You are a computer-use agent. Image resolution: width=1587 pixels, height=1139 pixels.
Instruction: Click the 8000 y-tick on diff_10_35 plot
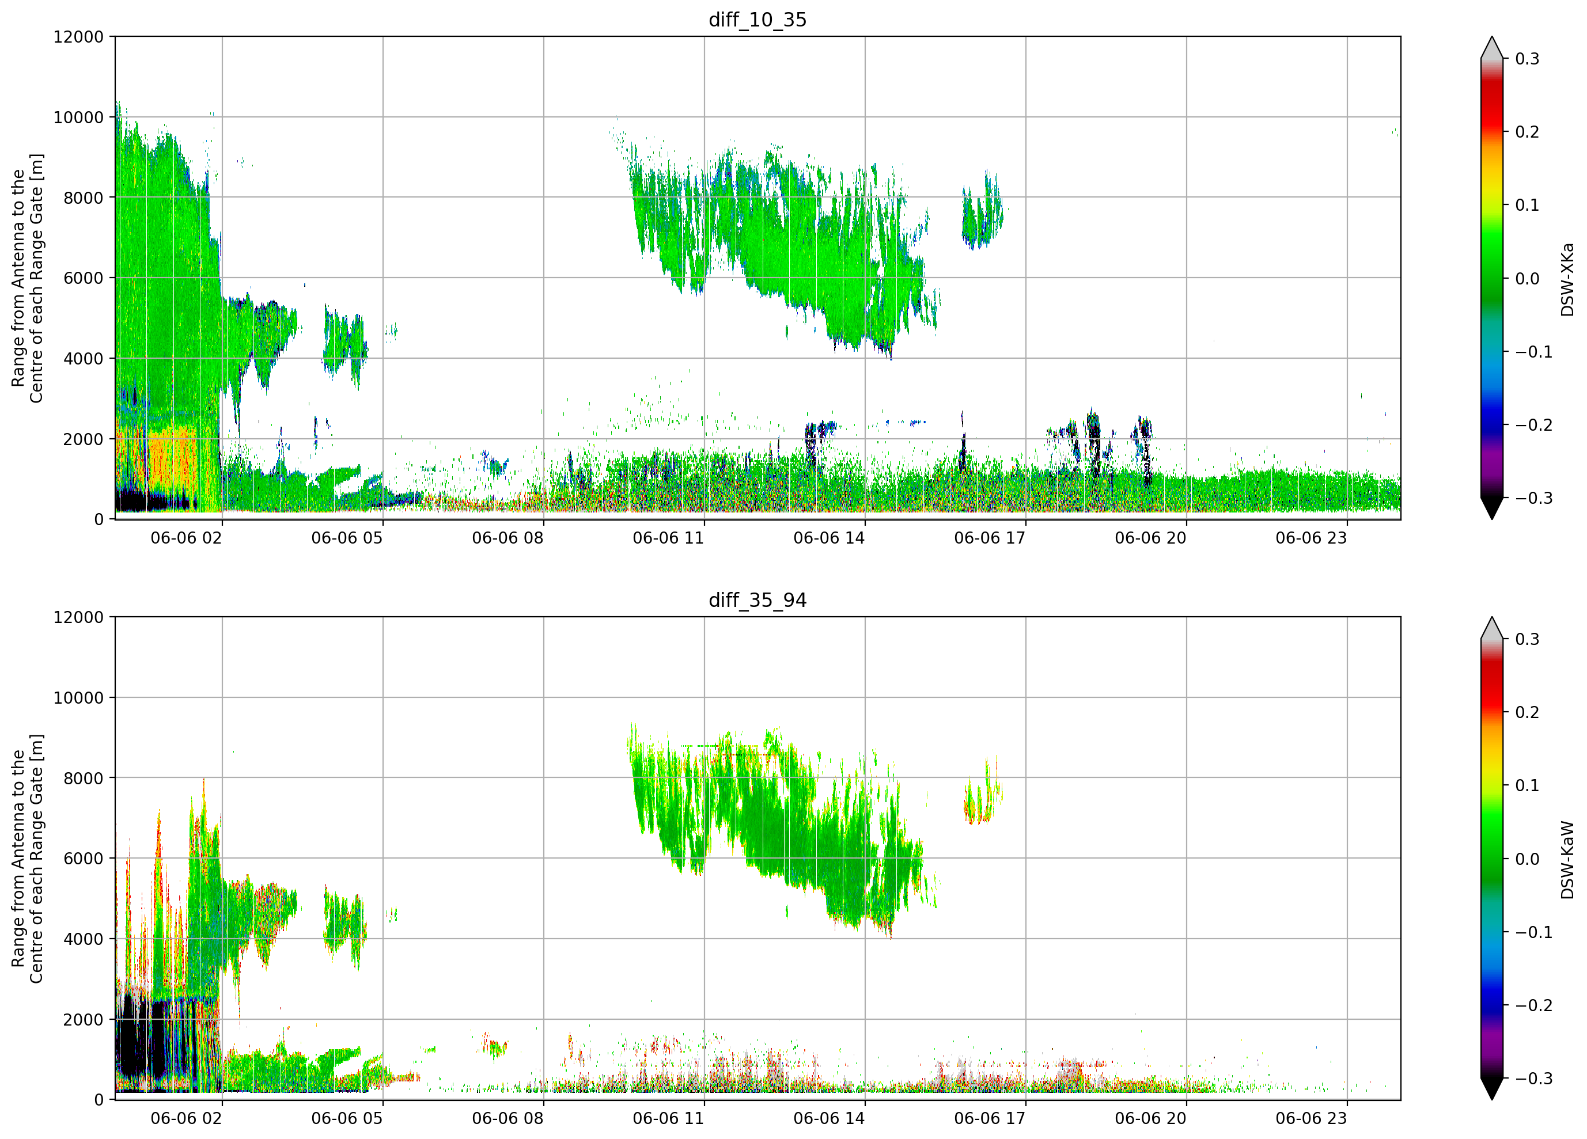(84, 198)
